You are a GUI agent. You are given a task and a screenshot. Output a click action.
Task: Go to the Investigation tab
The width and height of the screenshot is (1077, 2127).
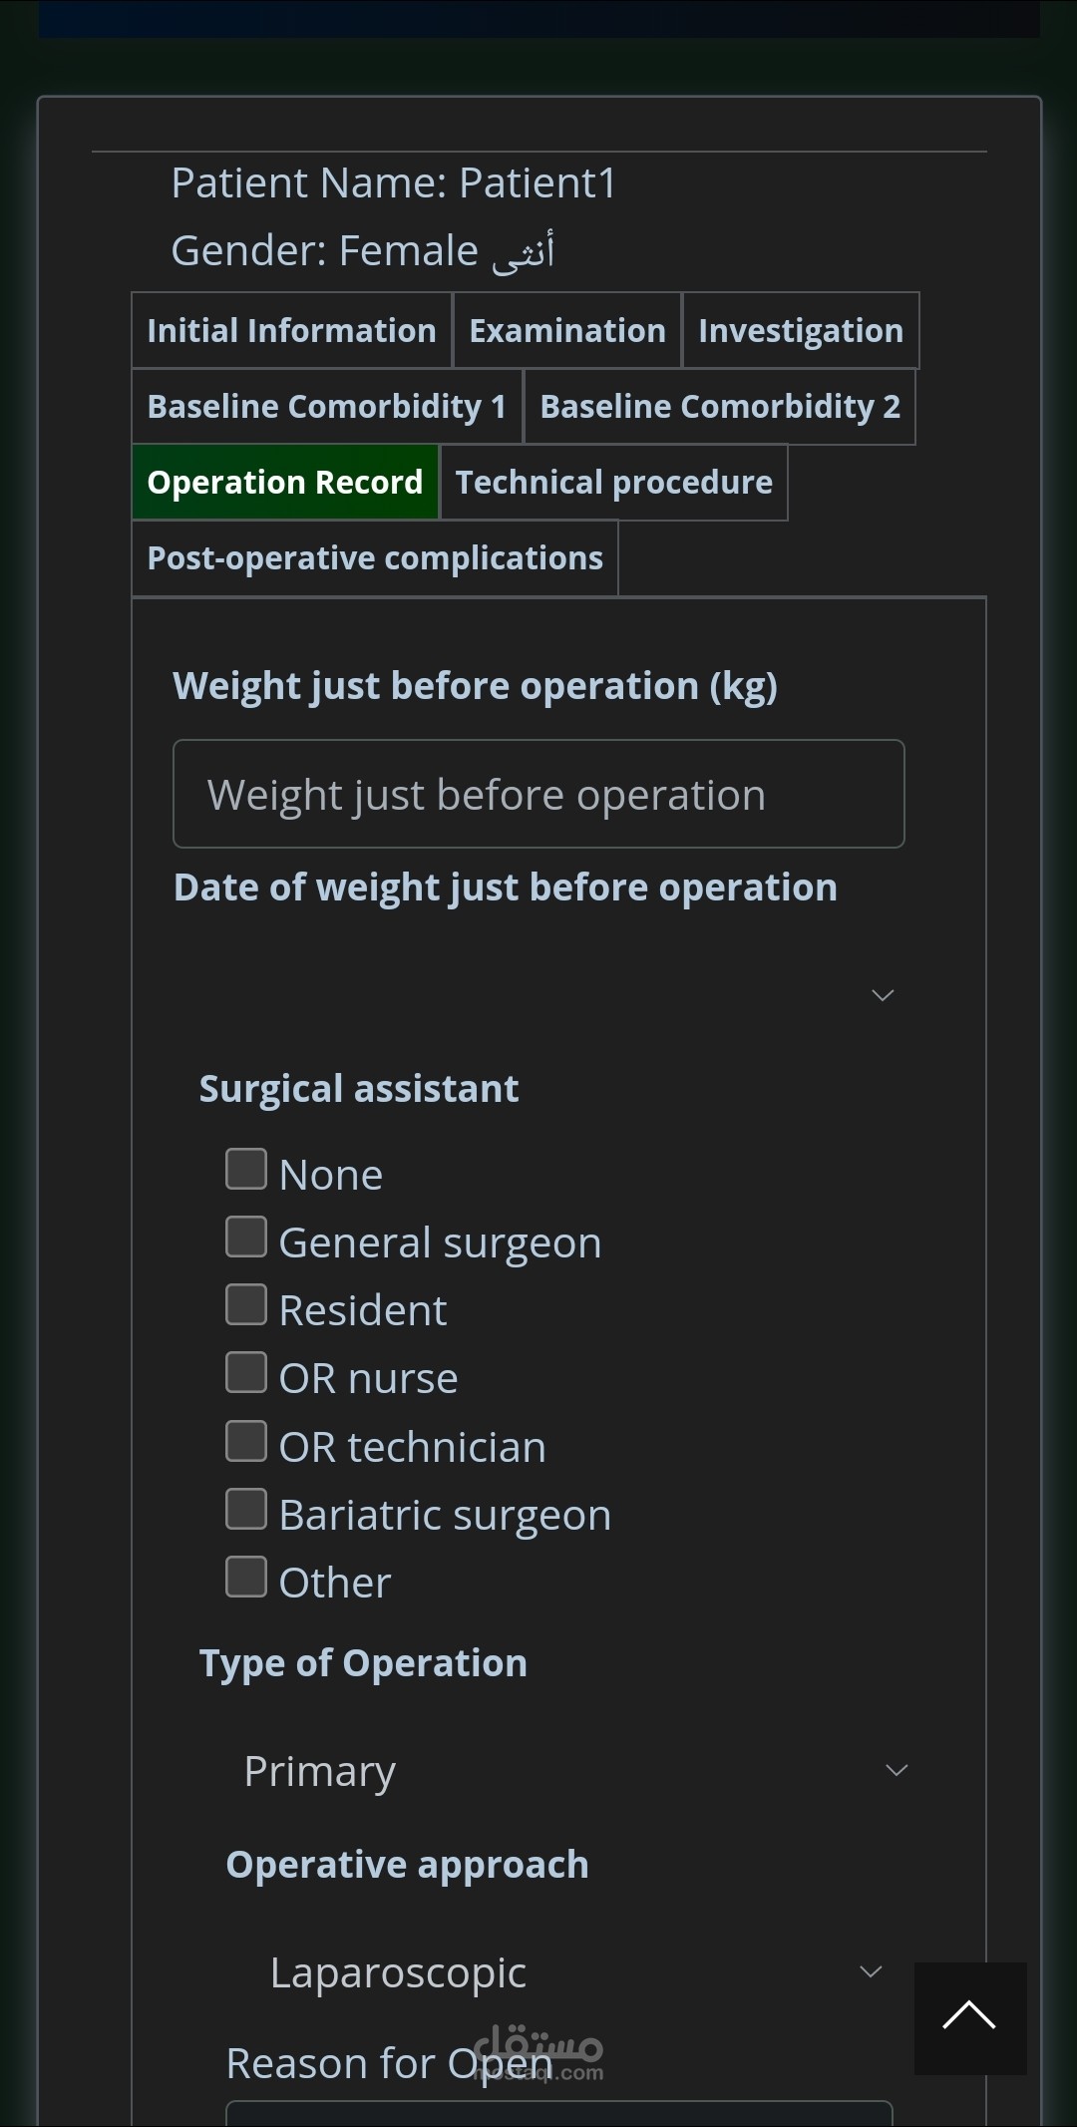801,331
